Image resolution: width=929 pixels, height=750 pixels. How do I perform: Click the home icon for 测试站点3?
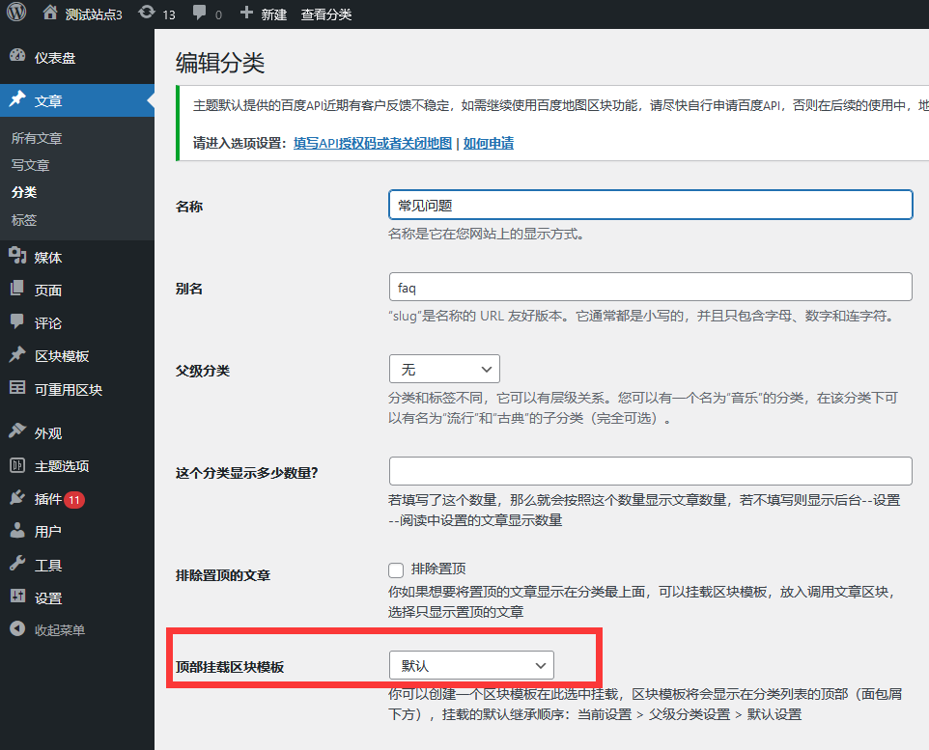(x=50, y=14)
